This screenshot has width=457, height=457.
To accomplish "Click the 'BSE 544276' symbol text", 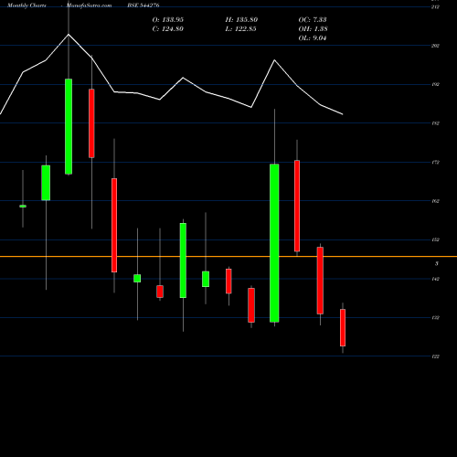I will [143, 5].
